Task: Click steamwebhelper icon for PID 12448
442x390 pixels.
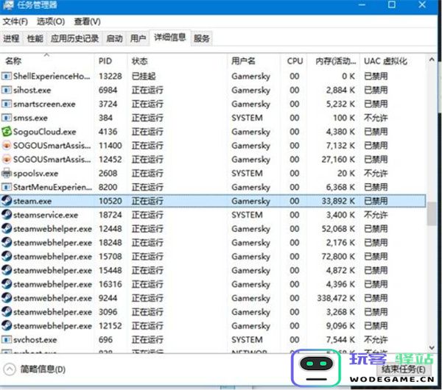Action: [7, 229]
